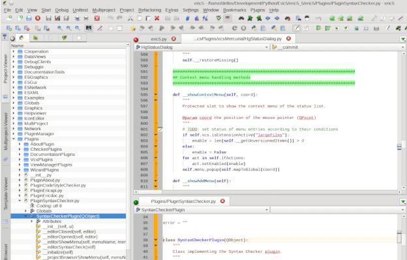Collapse the Plugins folder in tree

(x=14, y=139)
